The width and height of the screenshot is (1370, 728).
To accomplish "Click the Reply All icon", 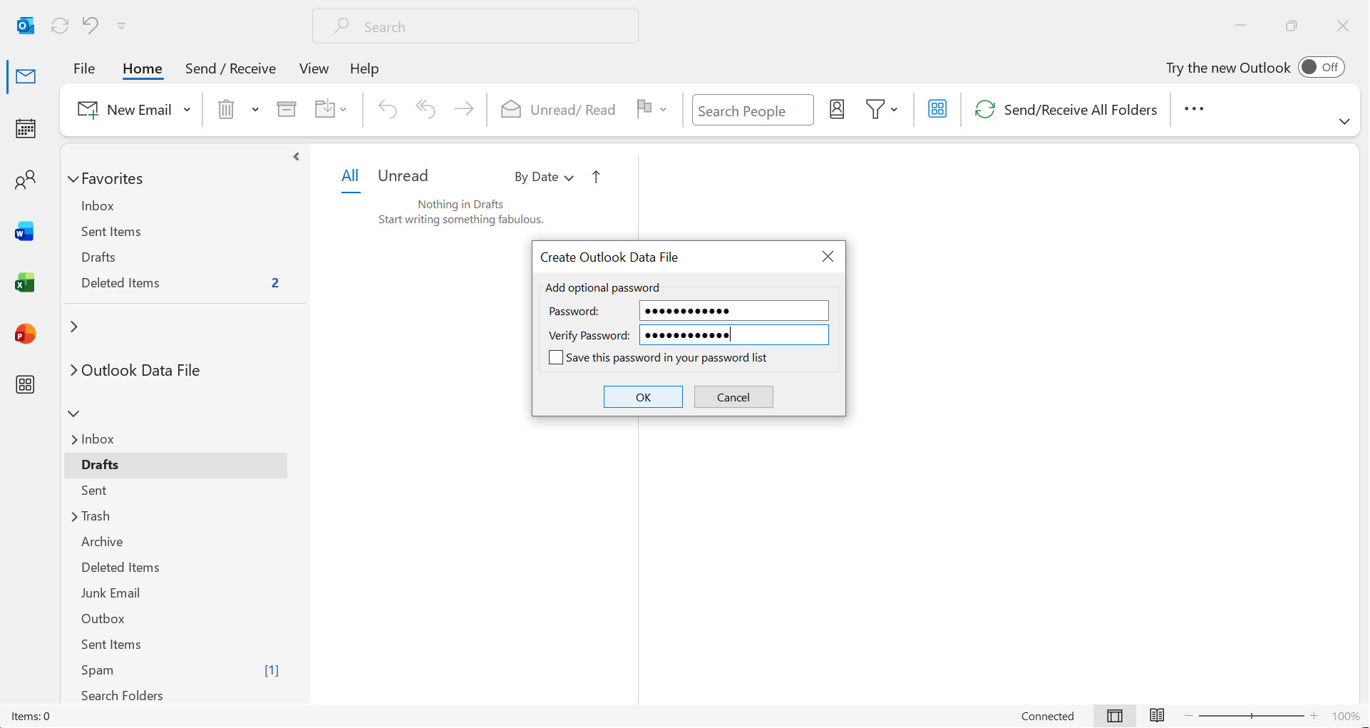I will [426, 109].
